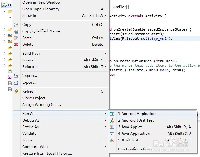
Task: Select Restore from Local History
Action: pos(47,153)
